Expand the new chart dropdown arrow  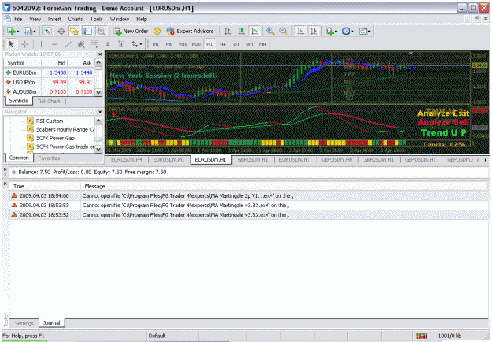click(17, 32)
